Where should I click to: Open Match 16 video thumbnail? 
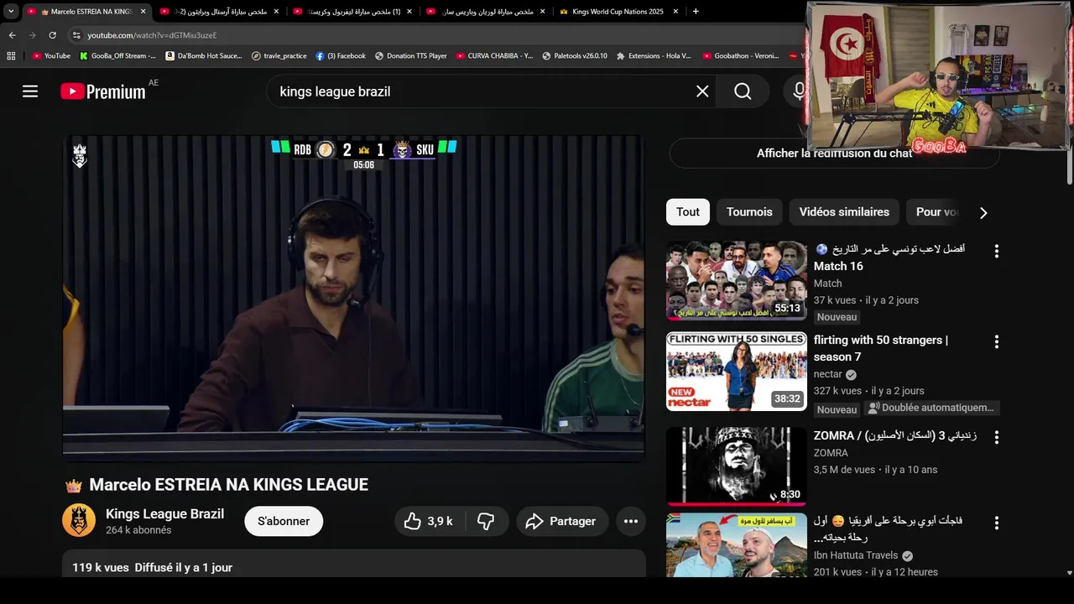pos(737,280)
